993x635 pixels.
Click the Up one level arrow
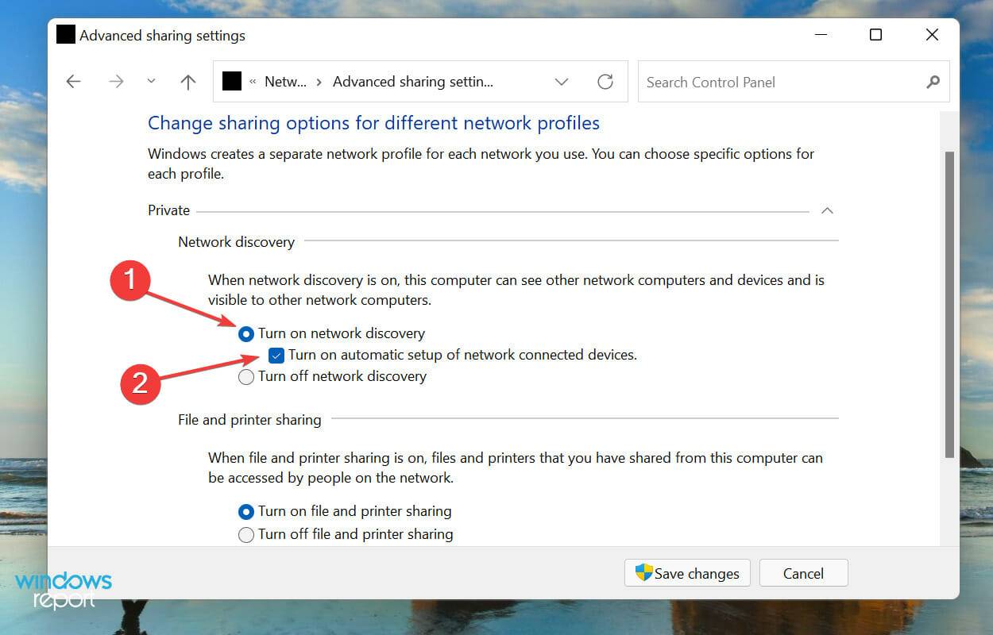point(187,81)
